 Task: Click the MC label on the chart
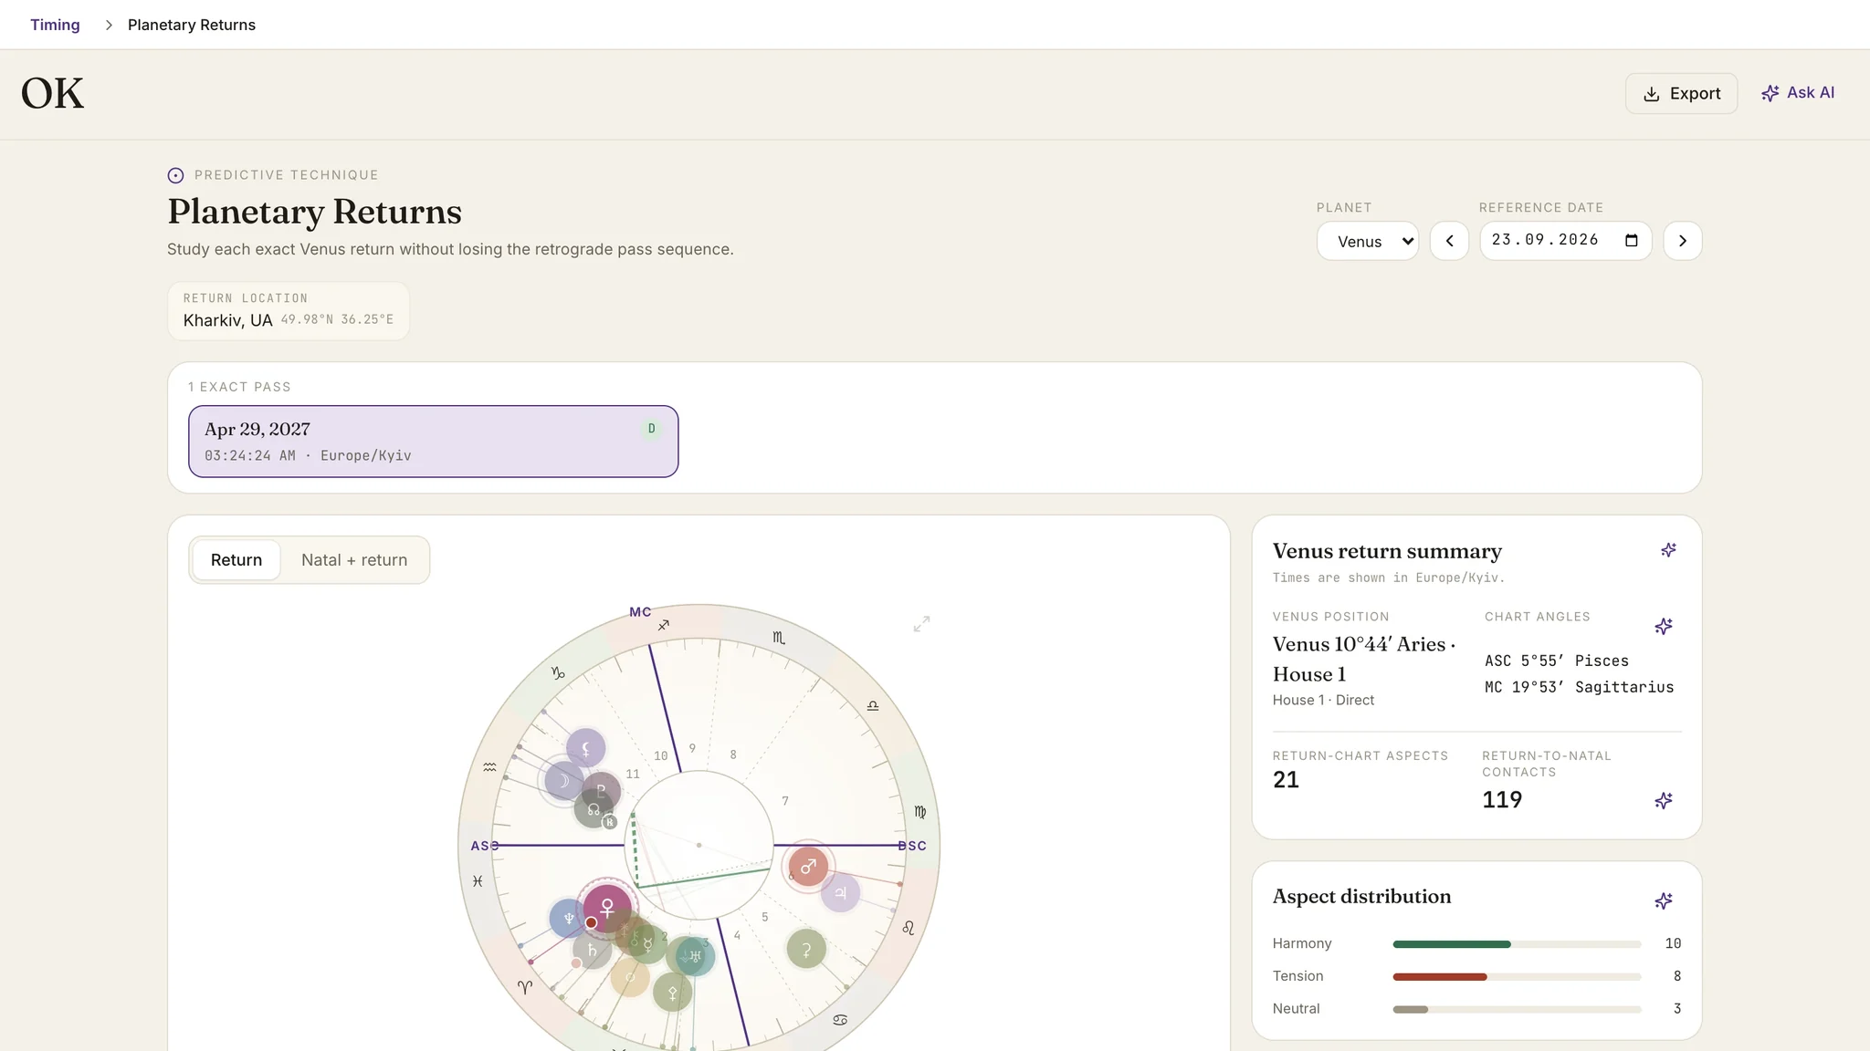coord(640,612)
